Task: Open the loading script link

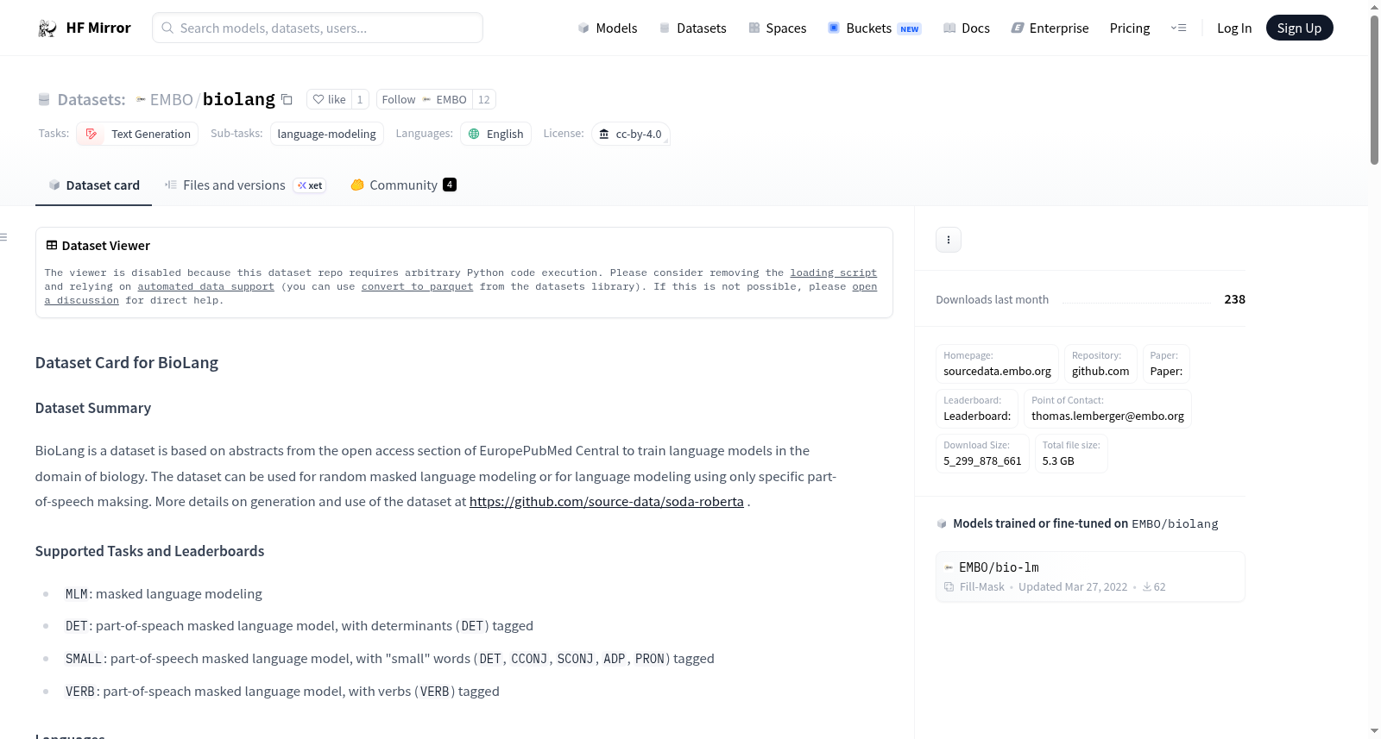Action: point(833,272)
